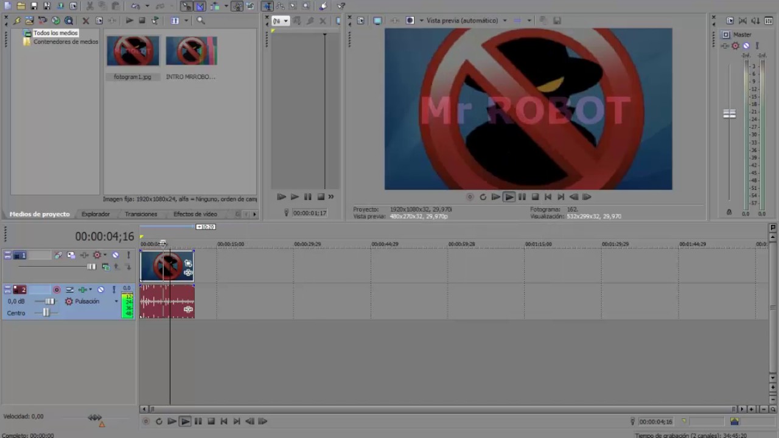Mute video track 1
The image size is (779, 438).
(x=116, y=255)
